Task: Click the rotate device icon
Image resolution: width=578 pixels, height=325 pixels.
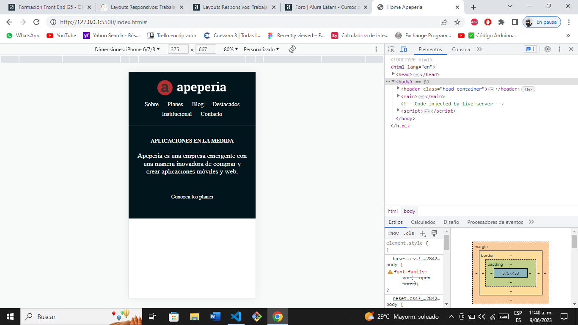Action: pos(292,50)
